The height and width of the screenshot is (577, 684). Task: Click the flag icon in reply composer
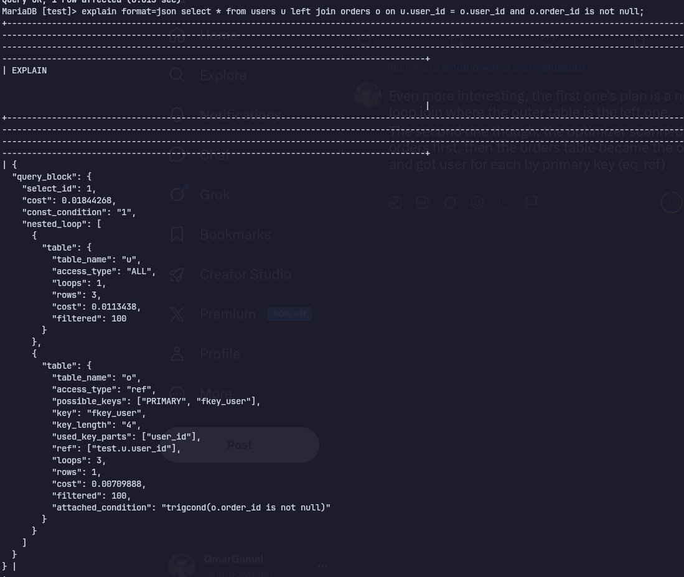pyautogui.click(x=532, y=203)
